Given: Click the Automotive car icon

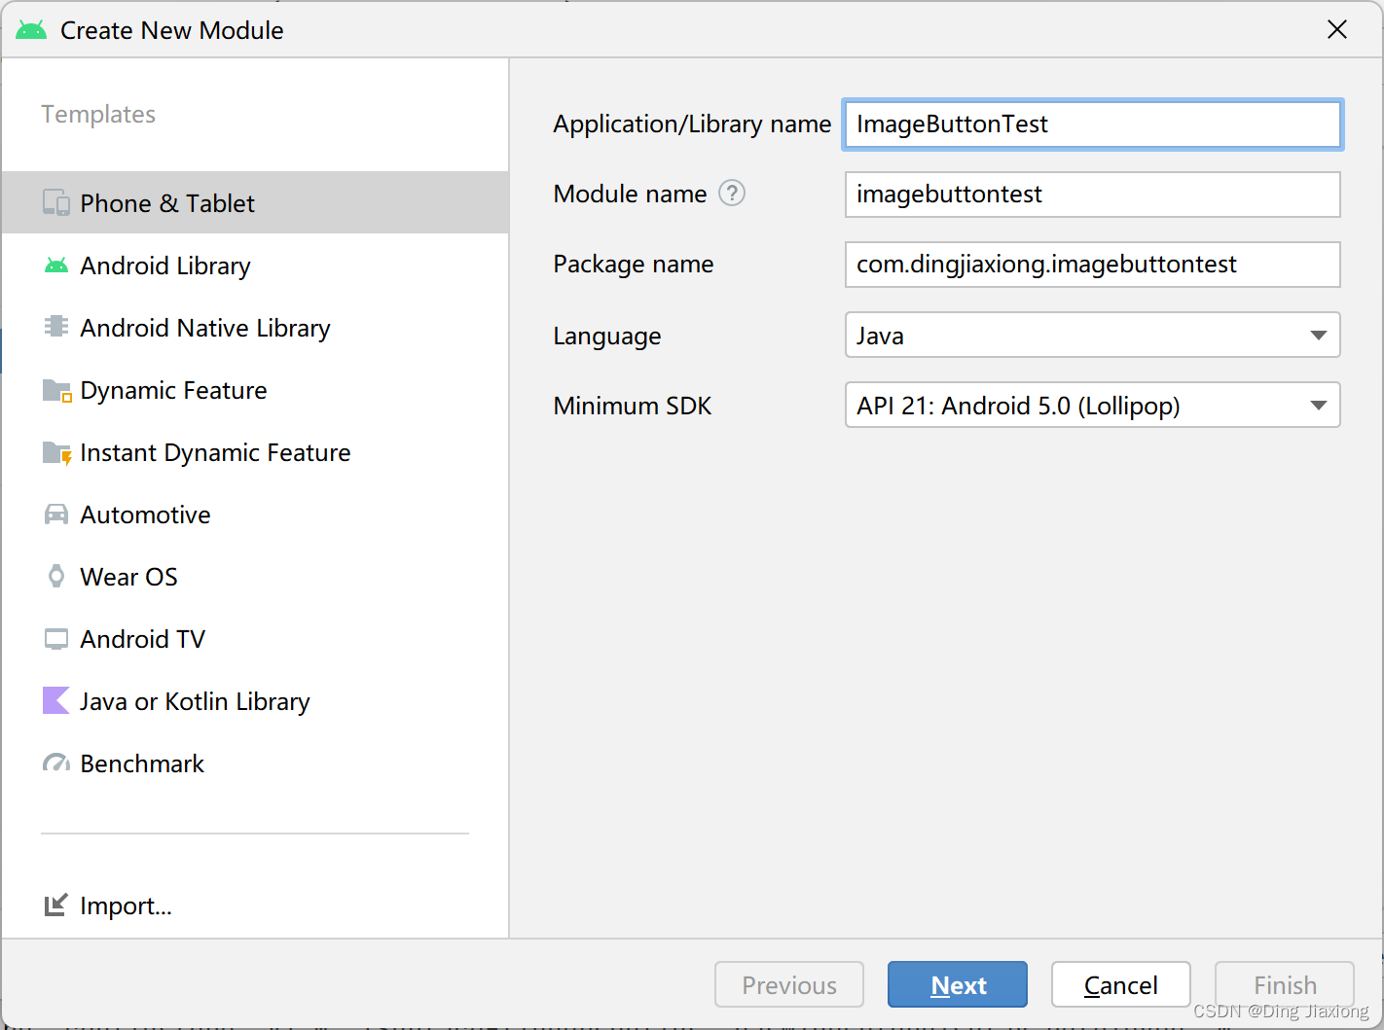Looking at the screenshot, I should (x=56, y=514).
